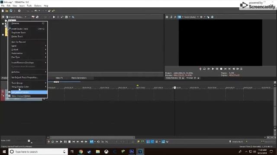Choose Rename in track context menu
The image size is (277, 155).
tap(28, 23)
